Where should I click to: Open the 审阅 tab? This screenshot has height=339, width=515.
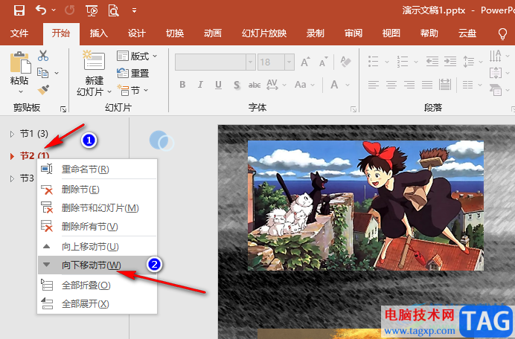pyautogui.click(x=354, y=33)
